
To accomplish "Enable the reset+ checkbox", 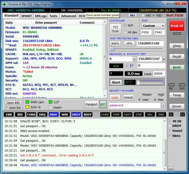I will 51,107.
